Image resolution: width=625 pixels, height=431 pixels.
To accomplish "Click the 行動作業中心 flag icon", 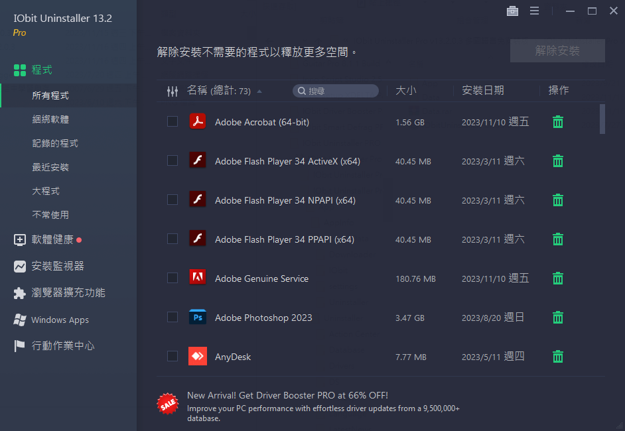I will coord(19,345).
